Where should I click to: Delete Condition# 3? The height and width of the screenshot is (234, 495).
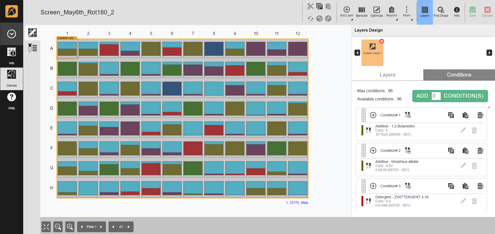[x=480, y=186]
